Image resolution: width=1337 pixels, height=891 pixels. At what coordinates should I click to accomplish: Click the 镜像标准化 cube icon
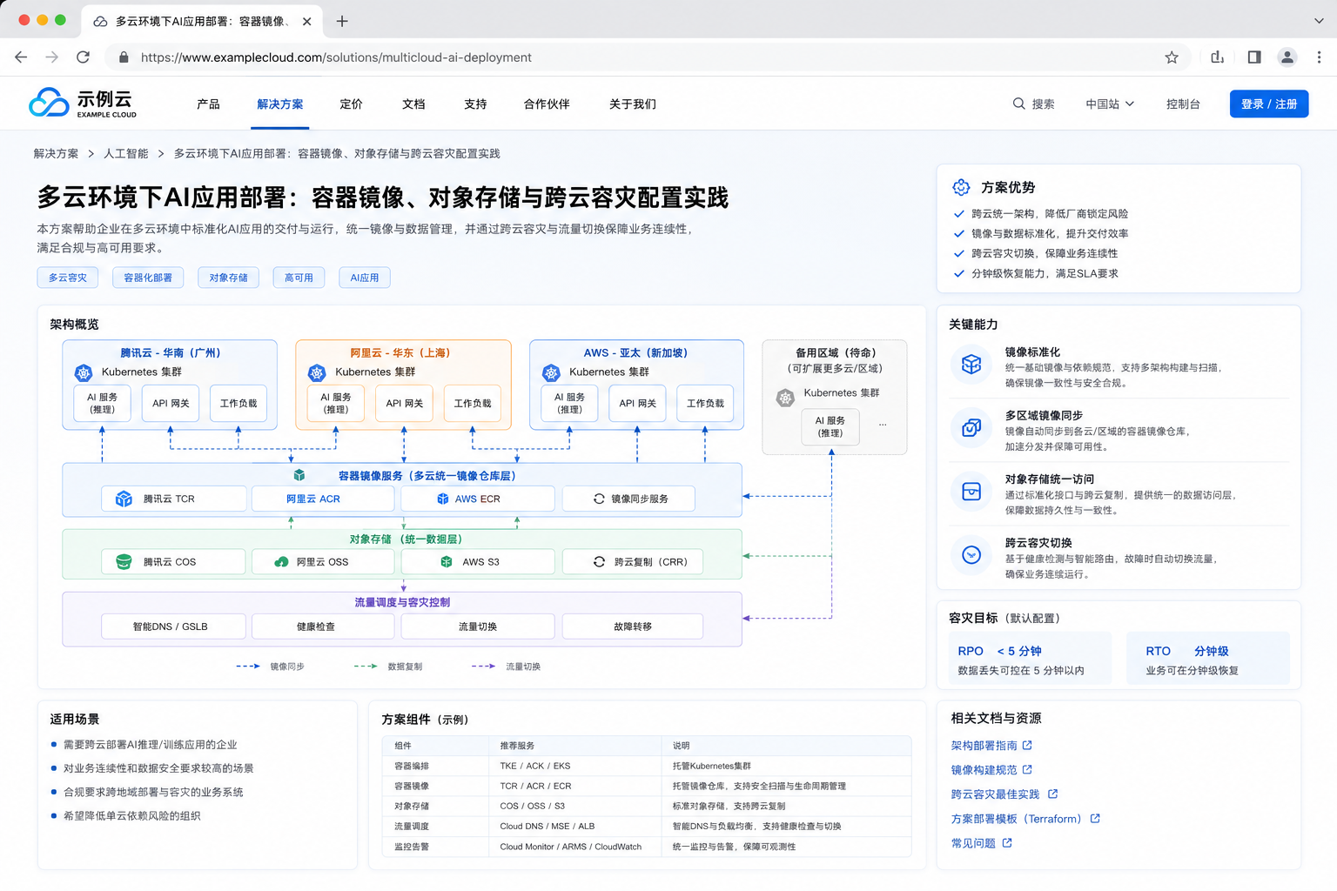click(971, 365)
